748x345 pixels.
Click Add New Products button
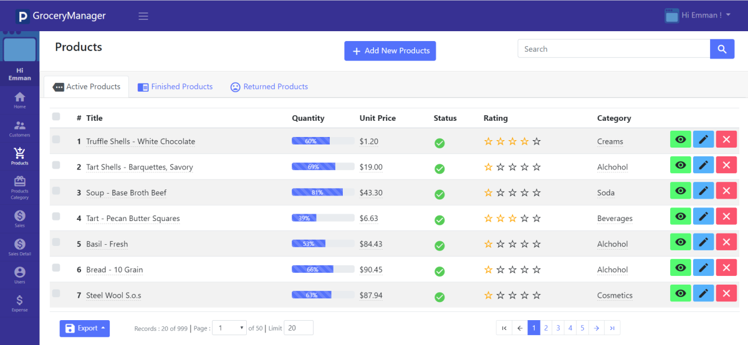[x=390, y=51]
